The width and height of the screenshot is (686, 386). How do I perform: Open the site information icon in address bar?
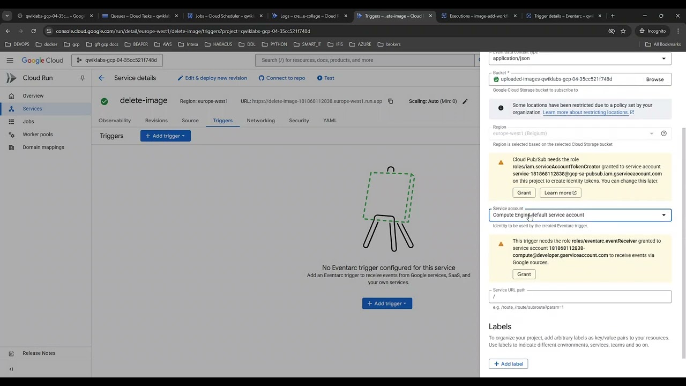click(x=49, y=31)
